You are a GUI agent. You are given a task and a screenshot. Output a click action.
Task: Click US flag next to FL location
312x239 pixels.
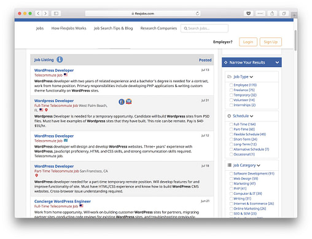pyautogui.click(x=41, y=110)
